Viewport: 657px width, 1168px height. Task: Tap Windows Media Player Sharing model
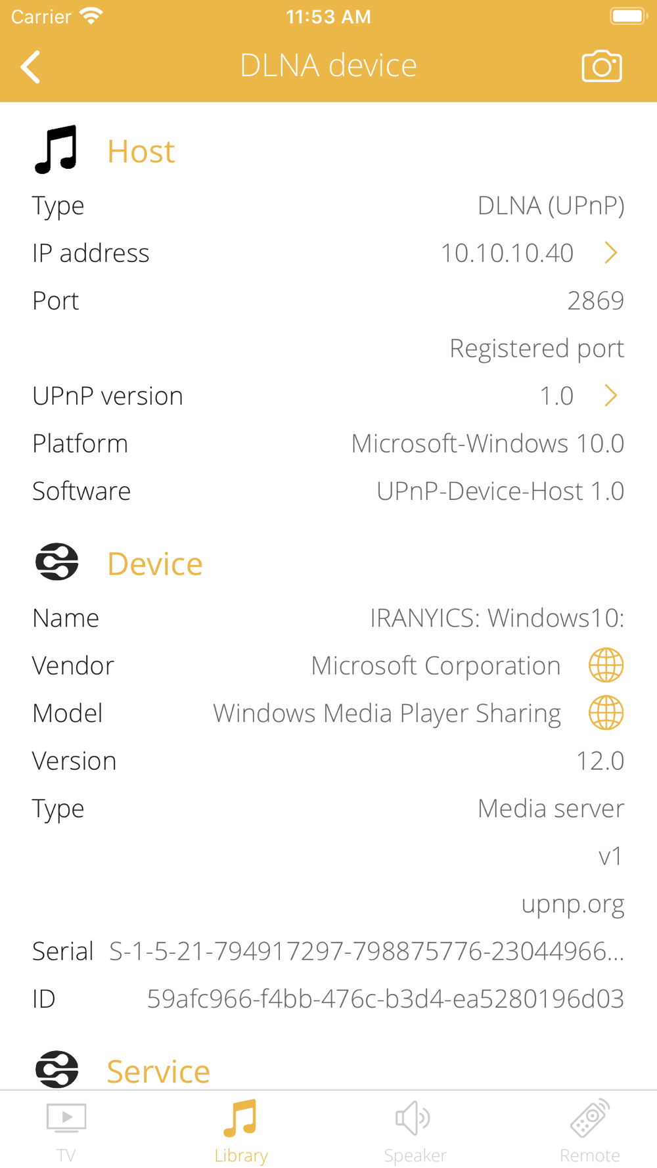(387, 713)
